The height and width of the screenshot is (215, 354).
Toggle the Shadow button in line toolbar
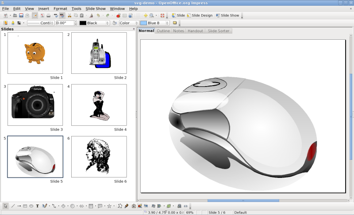click(x=175, y=23)
